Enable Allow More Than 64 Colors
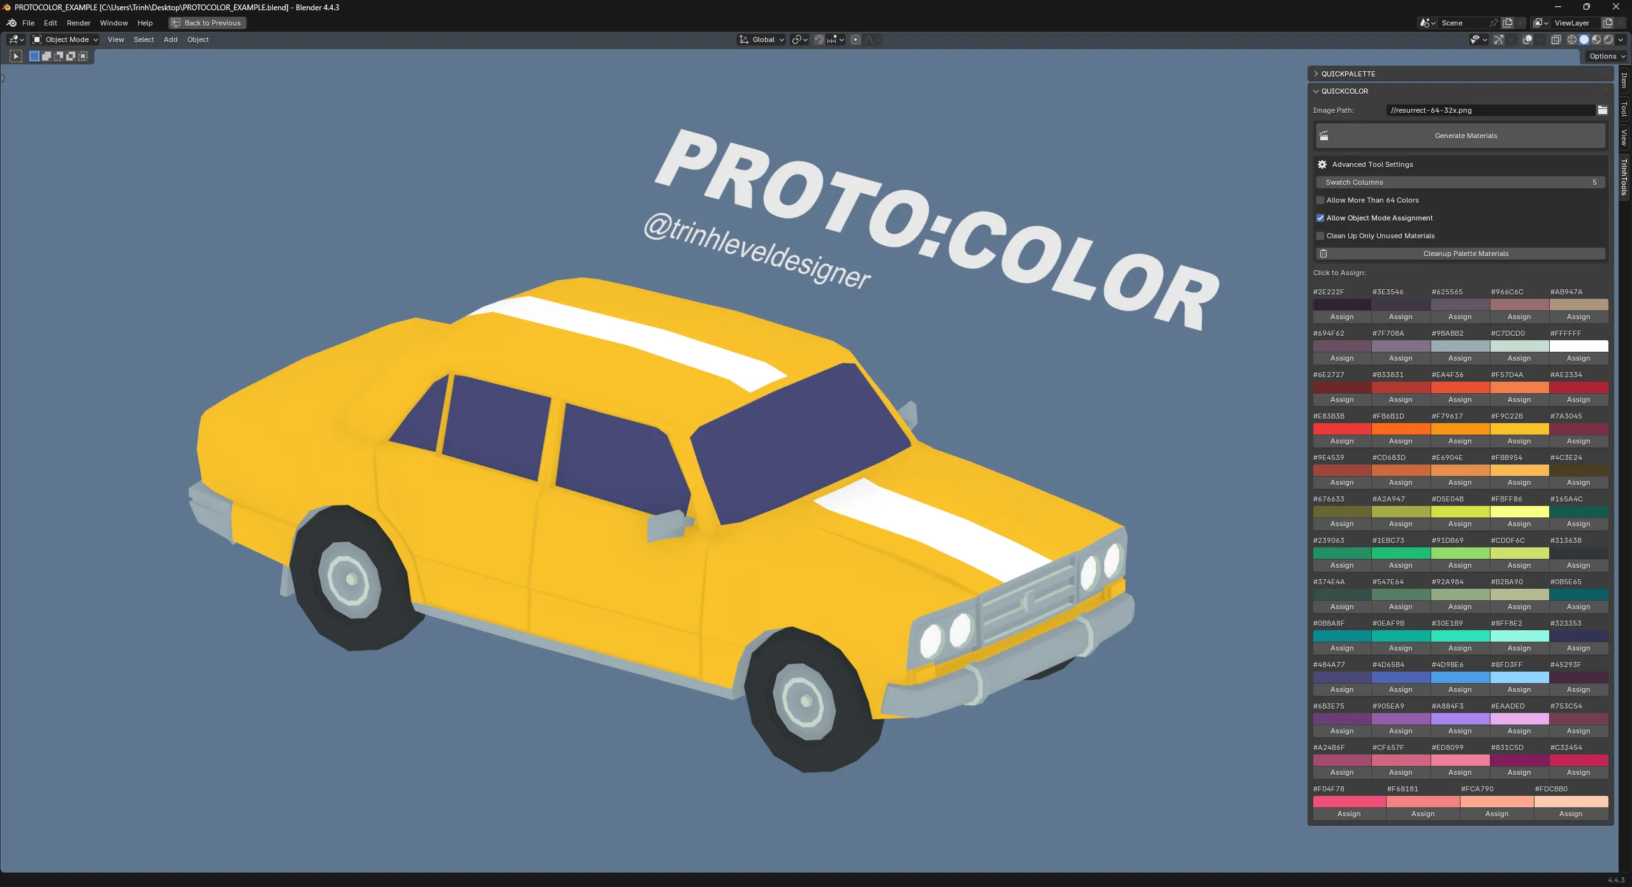 click(1320, 200)
